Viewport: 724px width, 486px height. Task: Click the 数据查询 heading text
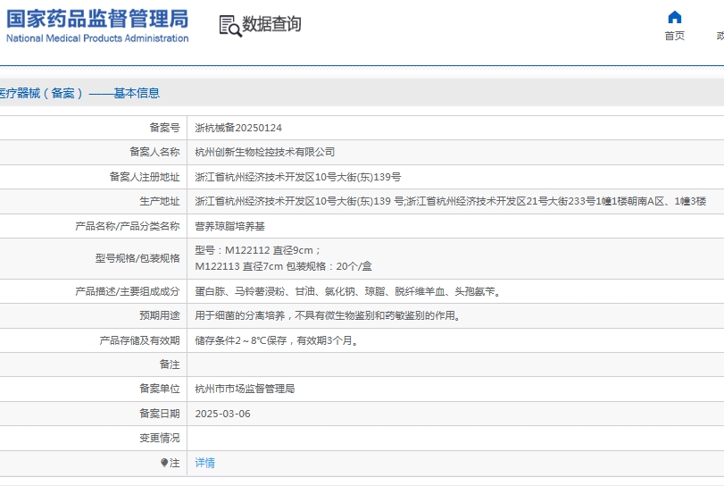(271, 24)
